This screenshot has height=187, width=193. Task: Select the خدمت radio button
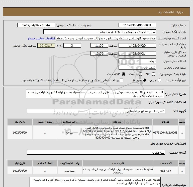point(140,74)
